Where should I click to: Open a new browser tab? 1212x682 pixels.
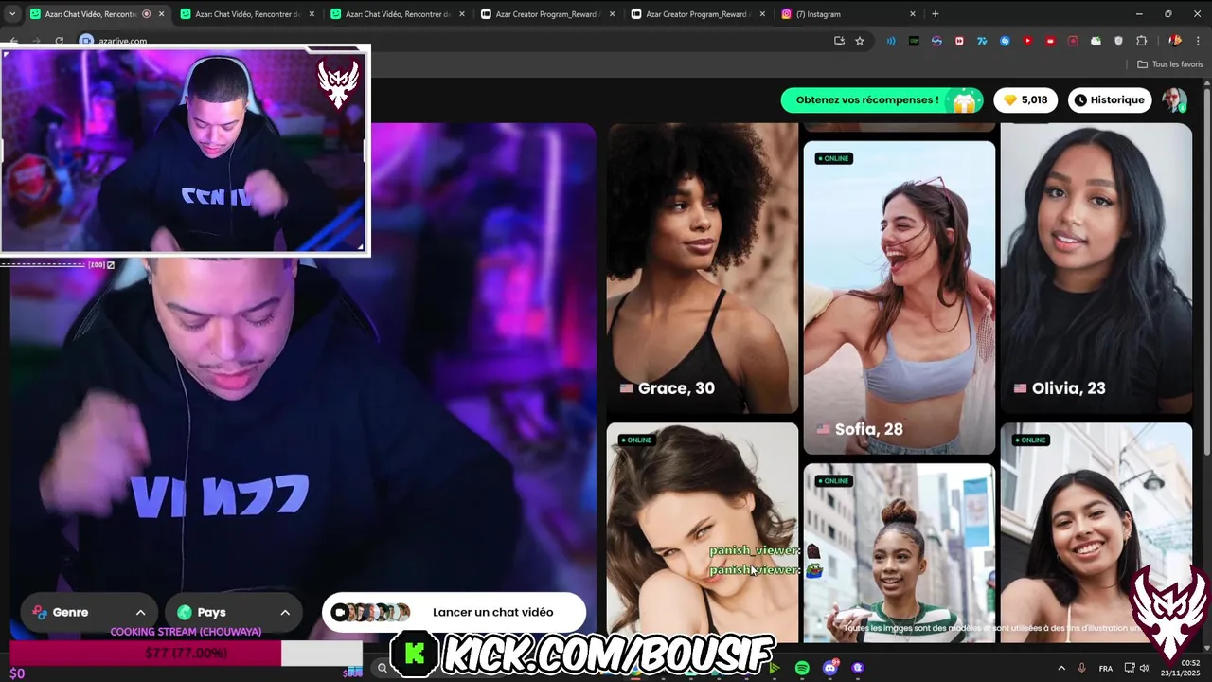pyautogui.click(x=936, y=14)
